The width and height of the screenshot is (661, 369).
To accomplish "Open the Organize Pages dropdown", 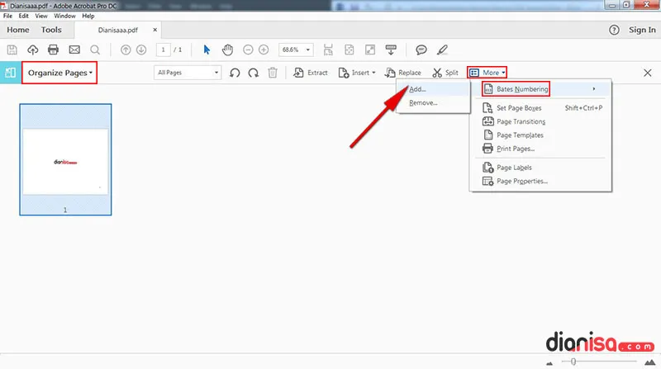I will 59,73.
